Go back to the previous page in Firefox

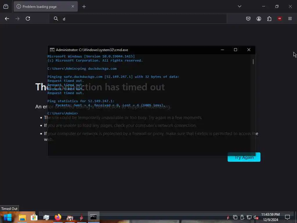coord(7,19)
